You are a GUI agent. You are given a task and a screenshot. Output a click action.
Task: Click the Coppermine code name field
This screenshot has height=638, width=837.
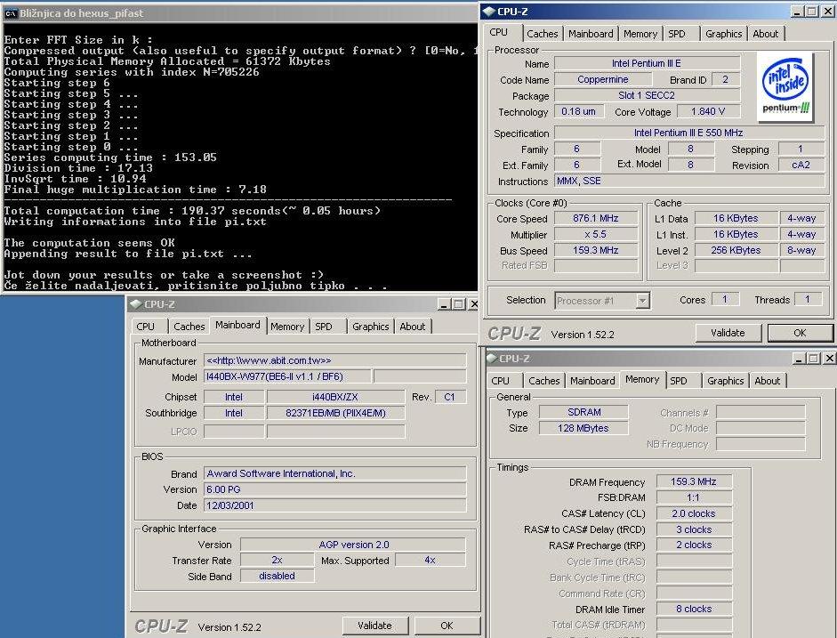coord(603,79)
